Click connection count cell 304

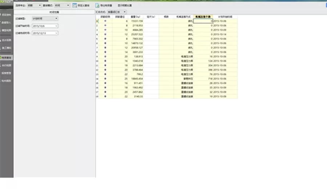[x=203, y=65]
